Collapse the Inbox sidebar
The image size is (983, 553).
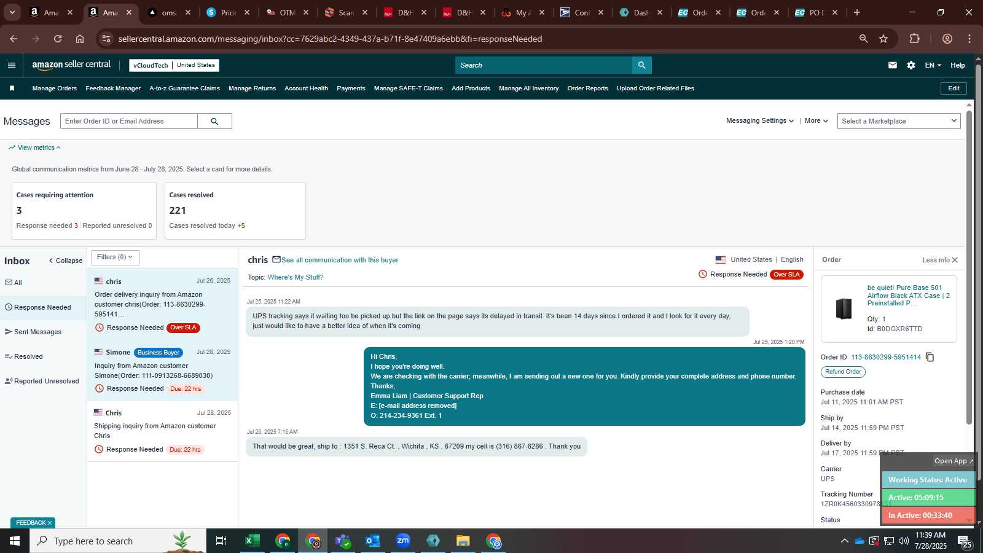click(x=66, y=261)
